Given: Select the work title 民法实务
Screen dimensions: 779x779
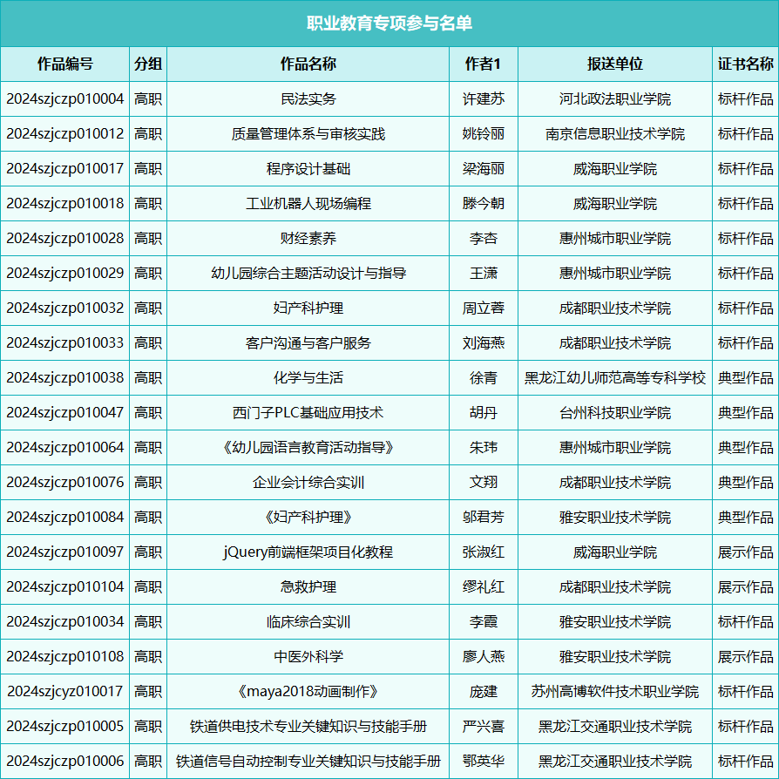Looking at the screenshot, I should pyautogui.click(x=308, y=98).
